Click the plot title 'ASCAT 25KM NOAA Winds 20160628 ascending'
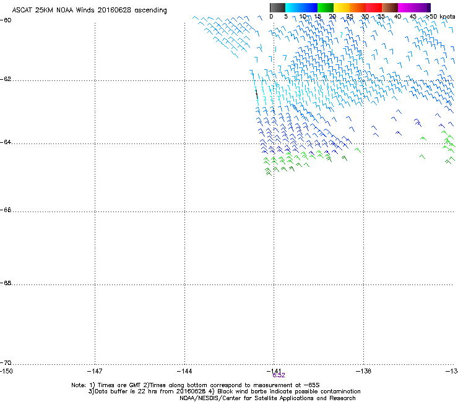The height and width of the screenshot is (402, 458). click(89, 11)
